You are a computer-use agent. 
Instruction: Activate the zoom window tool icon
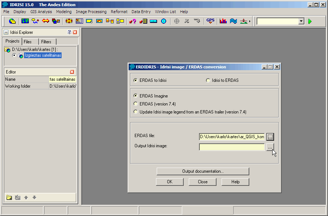pyautogui.click(x=89, y=21)
